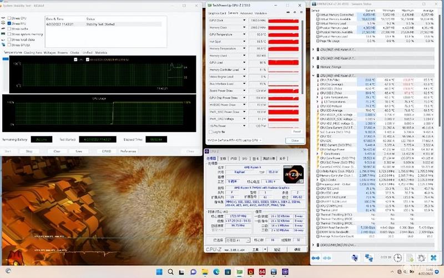Screen dimensions: 444x278
Task: Expand the Memory Timings group in HWiNFO
Action: 313,67
